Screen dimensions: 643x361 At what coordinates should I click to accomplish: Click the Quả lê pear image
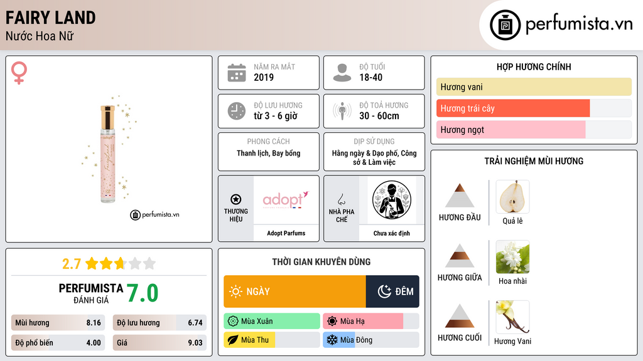click(x=512, y=197)
